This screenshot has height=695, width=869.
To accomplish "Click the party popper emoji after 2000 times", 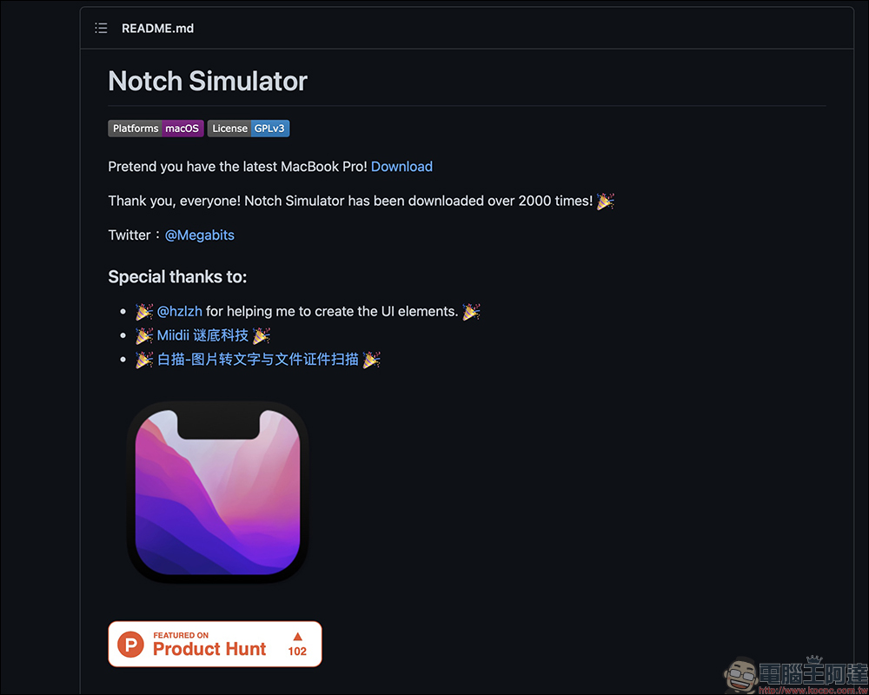I will point(605,202).
